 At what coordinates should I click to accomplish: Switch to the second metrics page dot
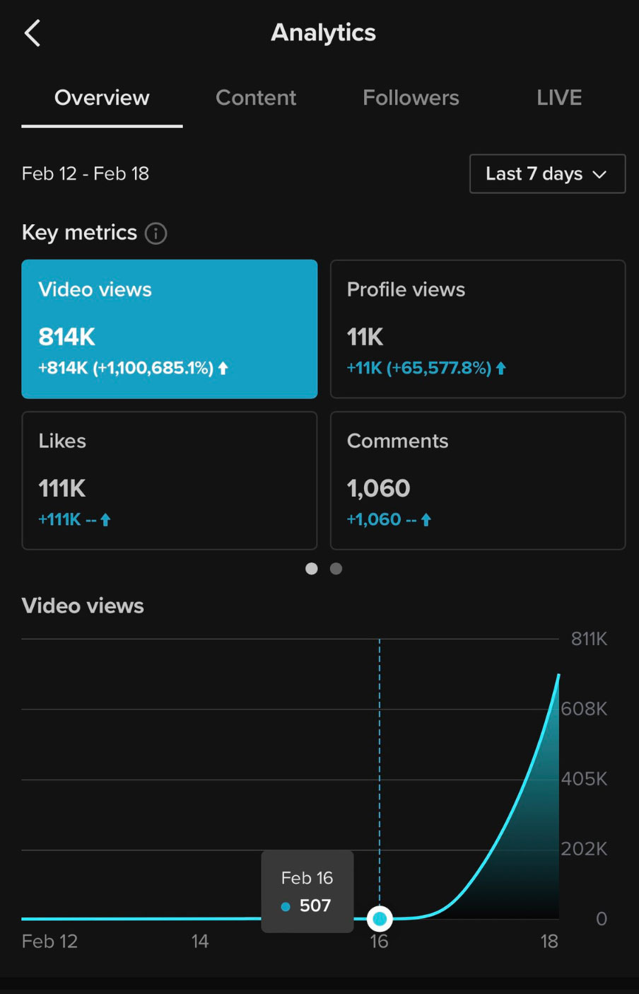(x=336, y=569)
